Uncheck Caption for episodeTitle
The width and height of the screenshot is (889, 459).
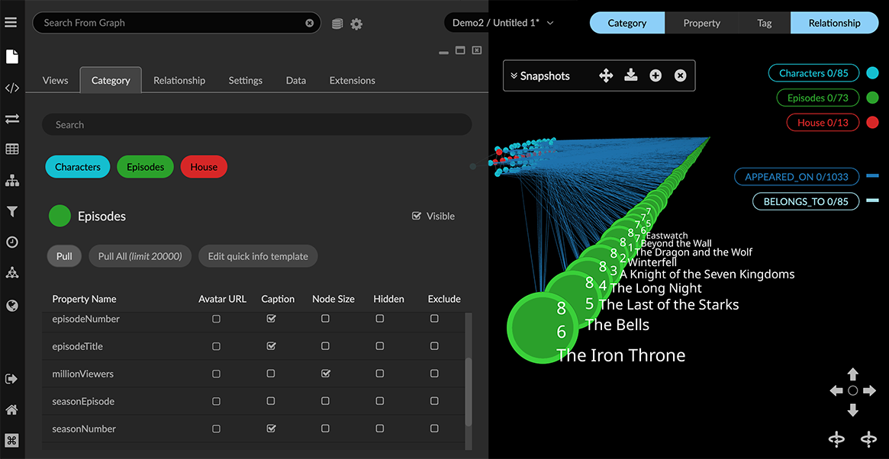pos(271,347)
